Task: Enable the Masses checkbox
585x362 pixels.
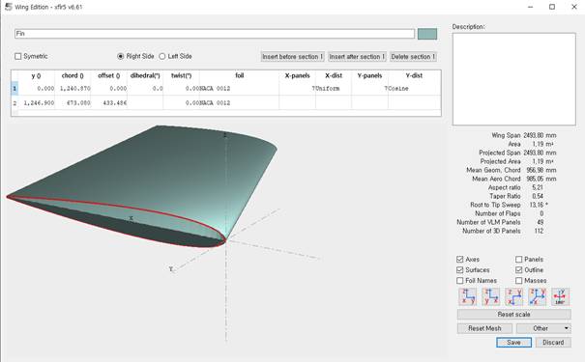Action: click(x=518, y=281)
